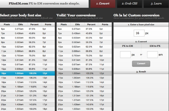Viewport: 169px width, 111px height.
Task: Click the PX to EM column label
Action: pos(127,46)
